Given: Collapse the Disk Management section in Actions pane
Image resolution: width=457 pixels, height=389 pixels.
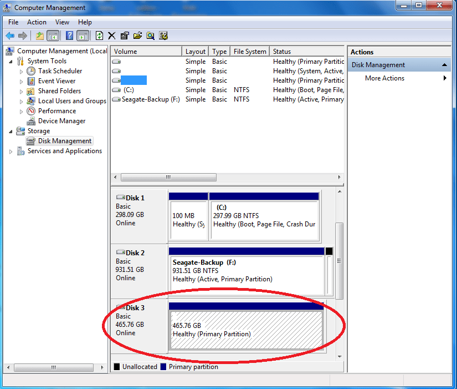Looking at the screenshot, I should point(444,64).
